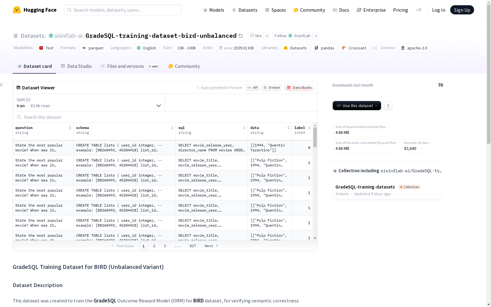Screen dimensions: 491x307
Task: Open Models in the top navigation
Action: click(x=214, y=10)
